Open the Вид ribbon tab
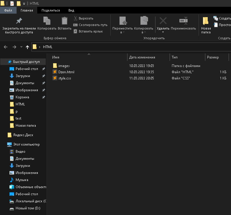The width and height of the screenshot is (231, 215). point(71,10)
